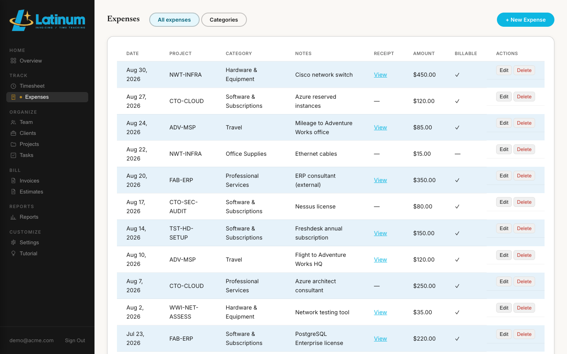View receipt for Freshdesk annual subscription
This screenshot has width=567, height=354.
pos(380,233)
